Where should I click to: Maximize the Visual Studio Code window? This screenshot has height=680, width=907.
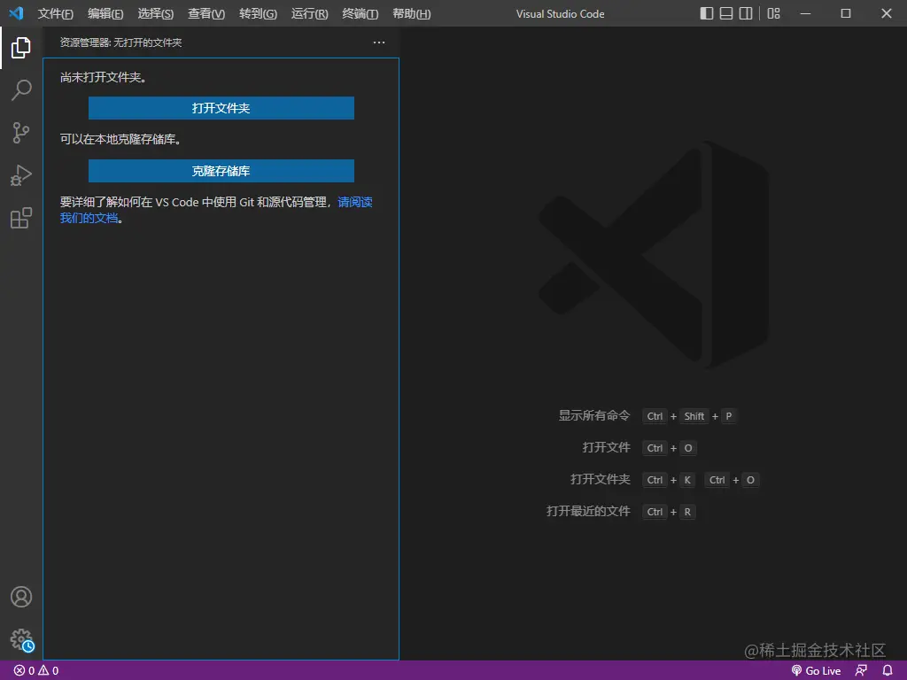(x=846, y=13)
